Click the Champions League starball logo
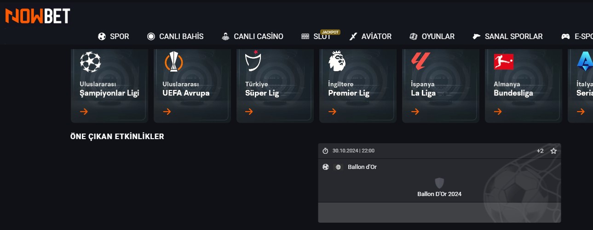Screen dimensions: 593x230 [90, 62]
